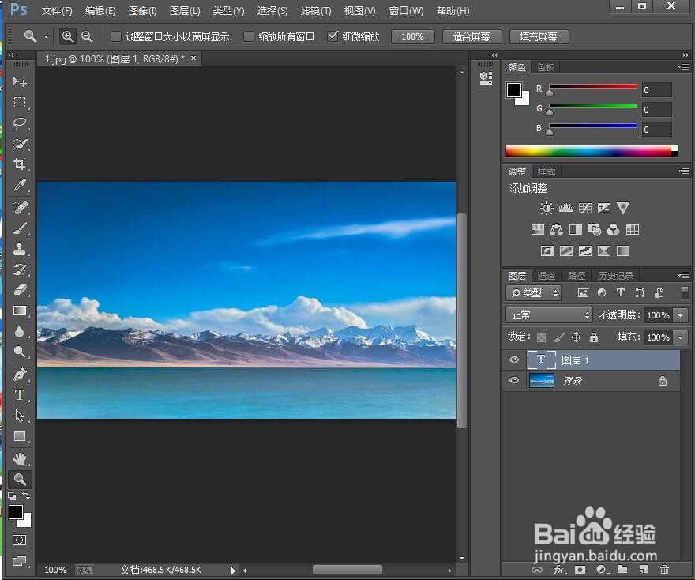Add a Levels adjustment

[x=565, y=208]
